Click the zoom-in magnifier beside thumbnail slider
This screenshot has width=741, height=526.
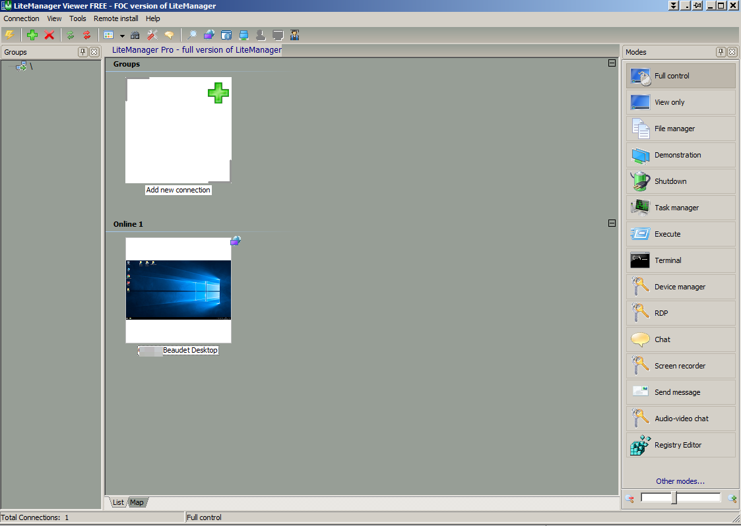pos(732,498)
